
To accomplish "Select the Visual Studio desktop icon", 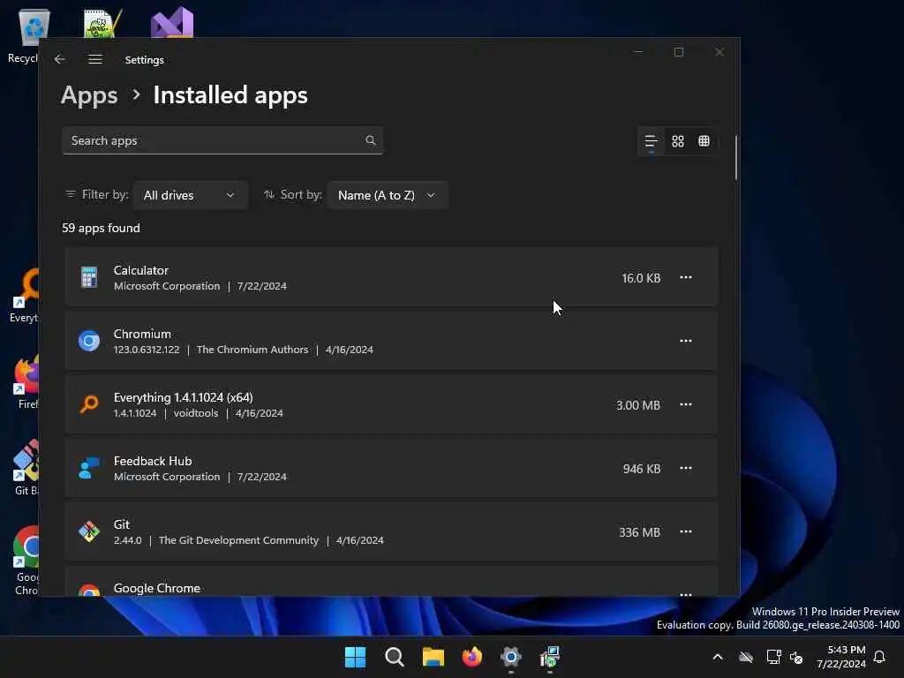I will tap(172, 22).
